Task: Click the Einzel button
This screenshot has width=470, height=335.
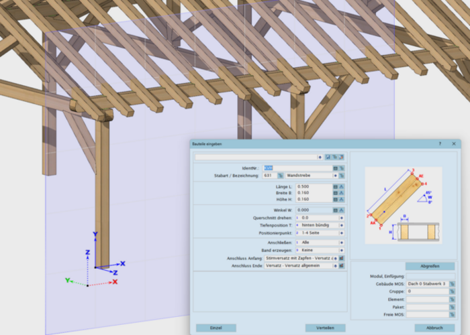Action: tap(216, 328)
